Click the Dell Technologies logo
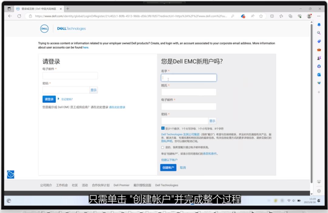328x213 pixels. pos(71,29)
